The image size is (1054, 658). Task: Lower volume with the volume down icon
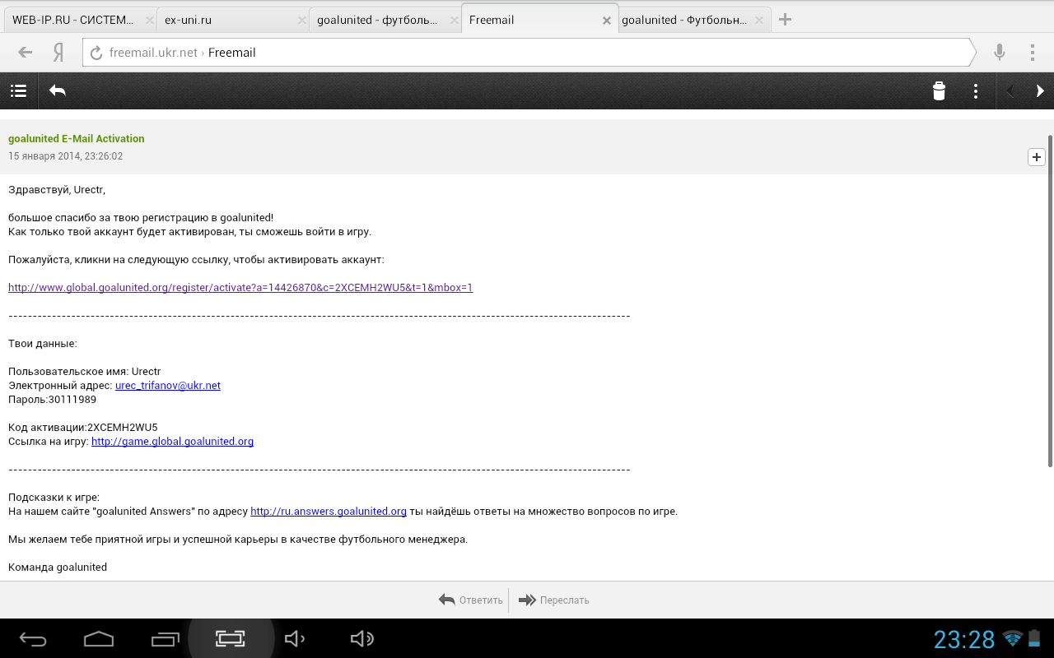tap(295, 639)
